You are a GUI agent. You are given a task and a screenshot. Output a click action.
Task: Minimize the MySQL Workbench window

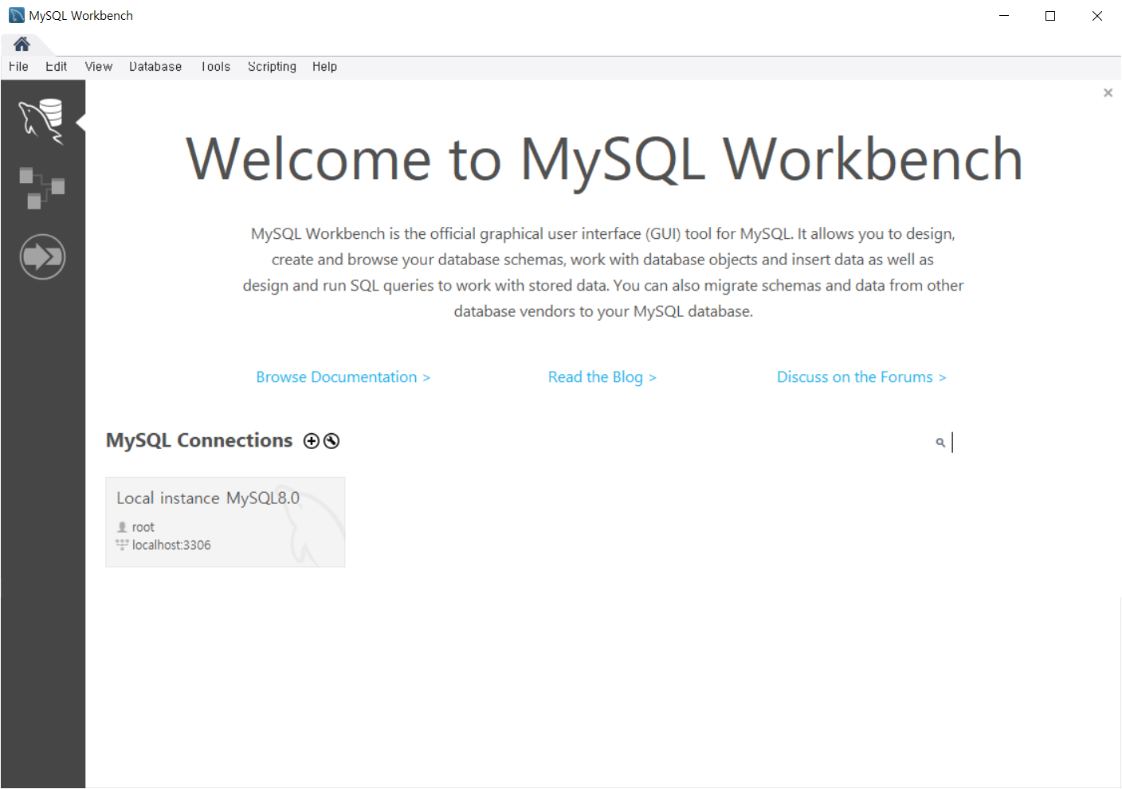click(x=1004, y=16)
